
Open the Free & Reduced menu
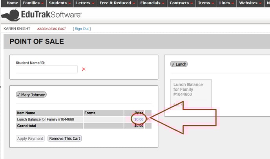[x=117, y=3]
